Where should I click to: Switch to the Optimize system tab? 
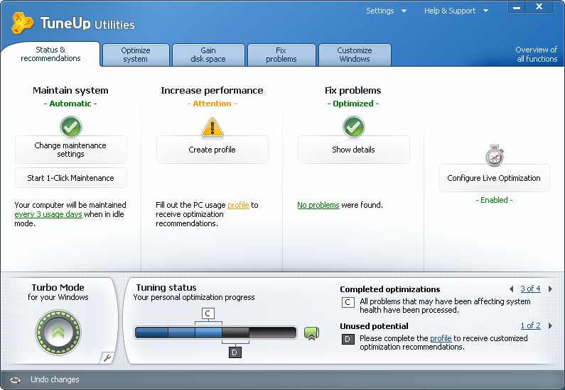(136, 55)
